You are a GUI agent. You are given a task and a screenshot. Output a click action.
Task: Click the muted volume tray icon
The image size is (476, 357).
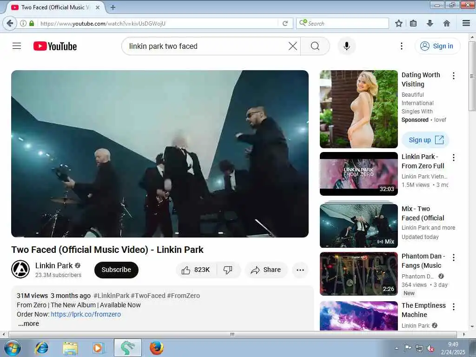[x=430, y=349]
